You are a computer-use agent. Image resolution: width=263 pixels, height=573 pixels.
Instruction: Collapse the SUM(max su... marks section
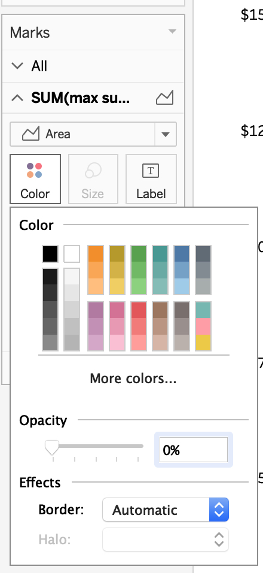(x=17, y=98)
